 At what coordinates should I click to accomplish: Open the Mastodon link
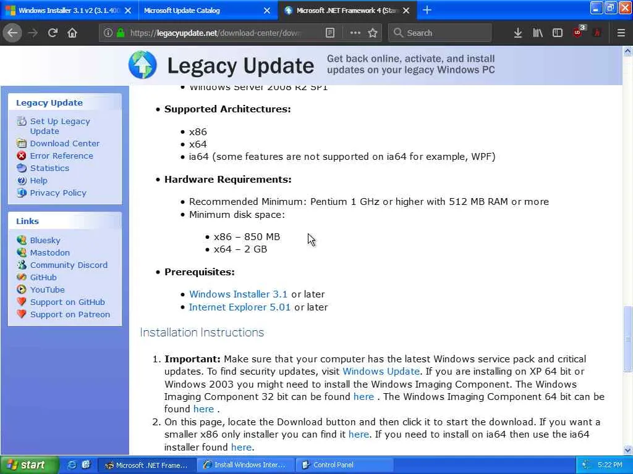[49, 252]
